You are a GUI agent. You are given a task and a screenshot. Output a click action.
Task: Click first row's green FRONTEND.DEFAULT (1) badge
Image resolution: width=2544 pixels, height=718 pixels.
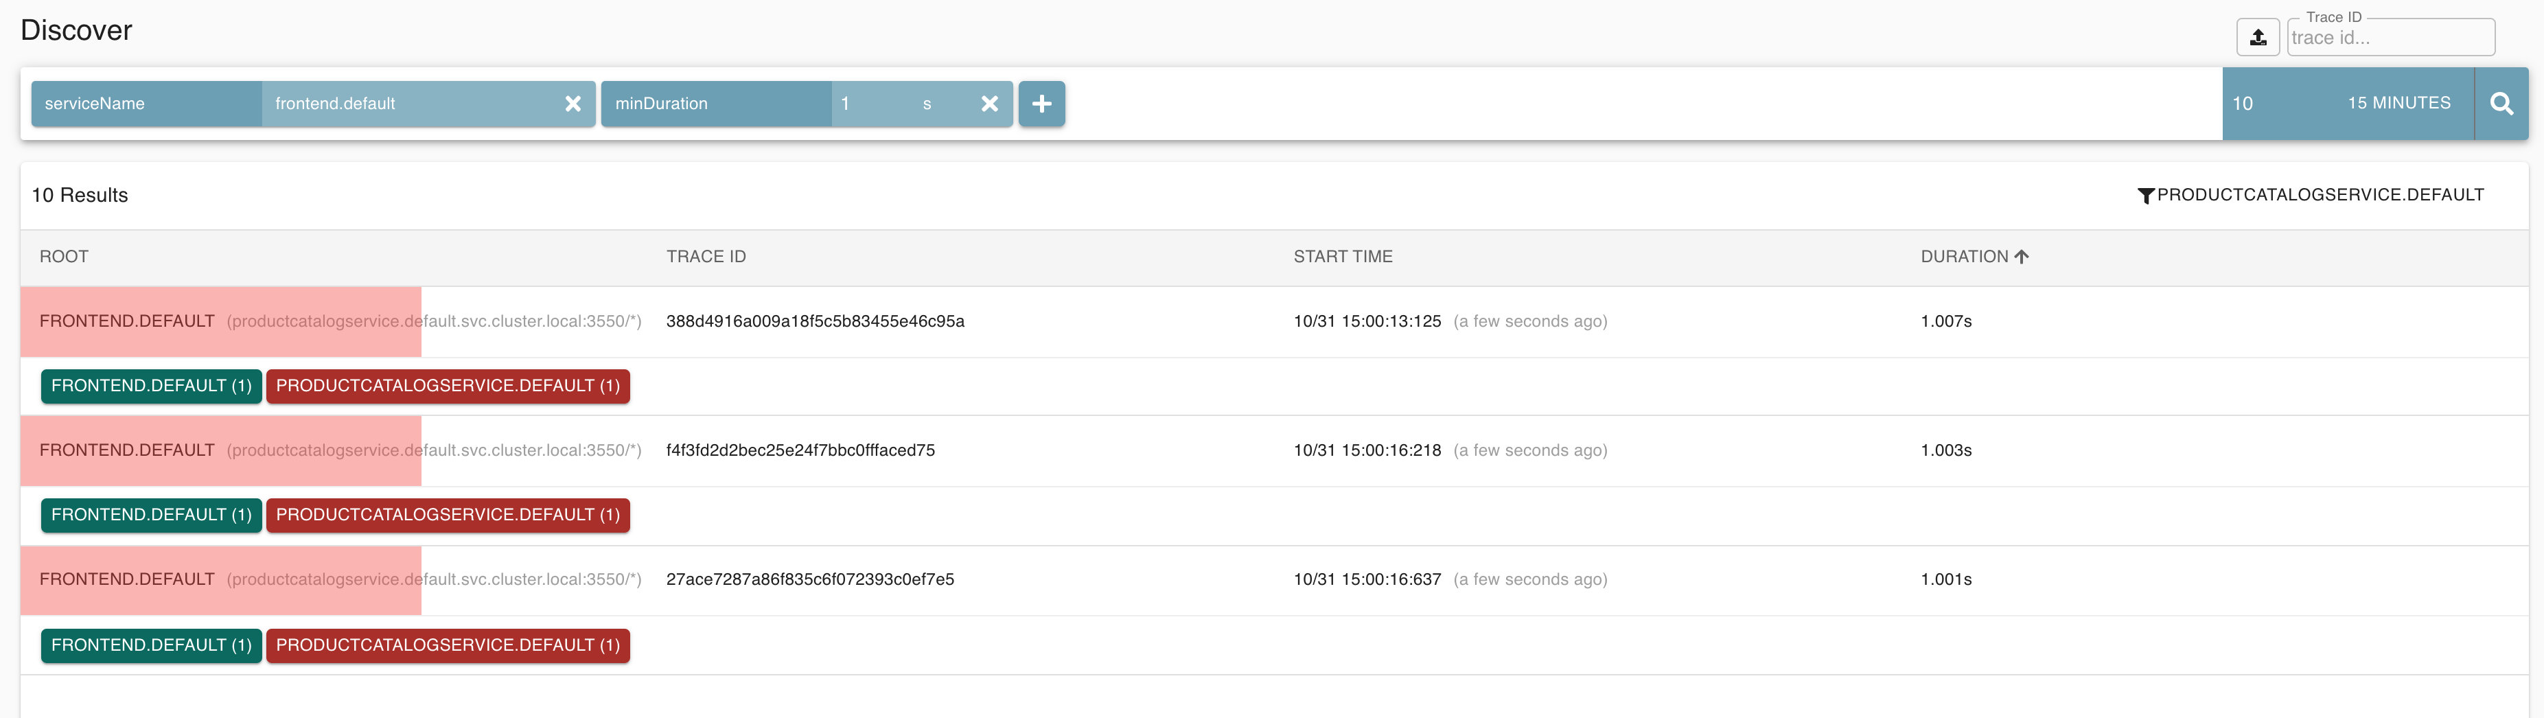(151, 386)
